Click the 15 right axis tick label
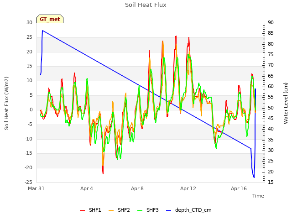The height and width of the screenshot is (219, 292). coord(271,182)
